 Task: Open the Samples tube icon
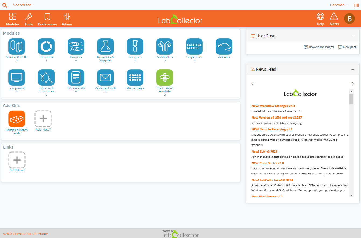point(135,47)
